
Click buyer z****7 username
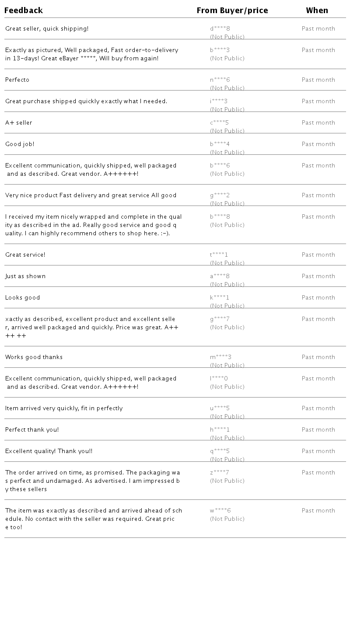[219, 473]
